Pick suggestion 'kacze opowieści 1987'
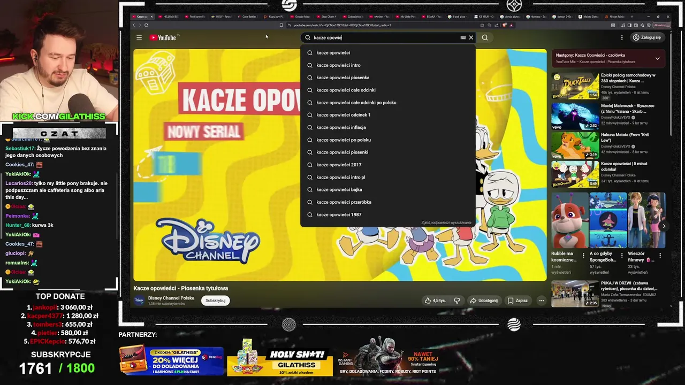 pyautogui.click(x=388, y=215)
